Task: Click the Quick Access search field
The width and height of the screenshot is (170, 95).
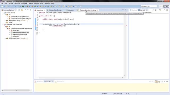Action: pyautogui.click(x=149, y=6)
